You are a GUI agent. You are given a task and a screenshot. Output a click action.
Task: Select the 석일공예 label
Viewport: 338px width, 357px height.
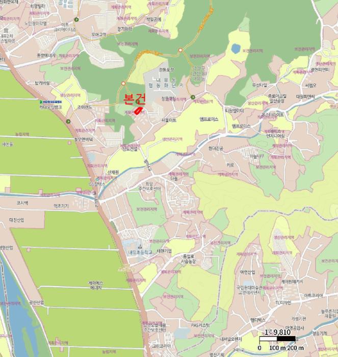pos(153,19)
